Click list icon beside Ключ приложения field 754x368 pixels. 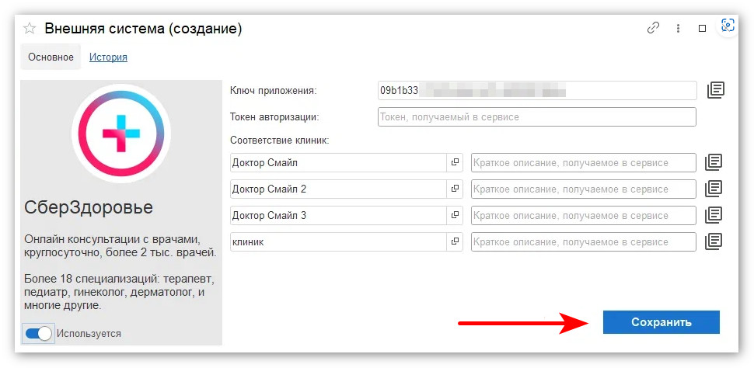click(x=716, y=90)
